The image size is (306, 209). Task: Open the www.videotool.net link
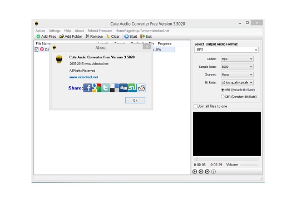click(x=83, y=77)
